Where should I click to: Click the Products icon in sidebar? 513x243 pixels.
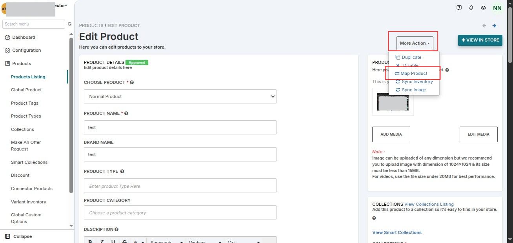pos(7,63)
